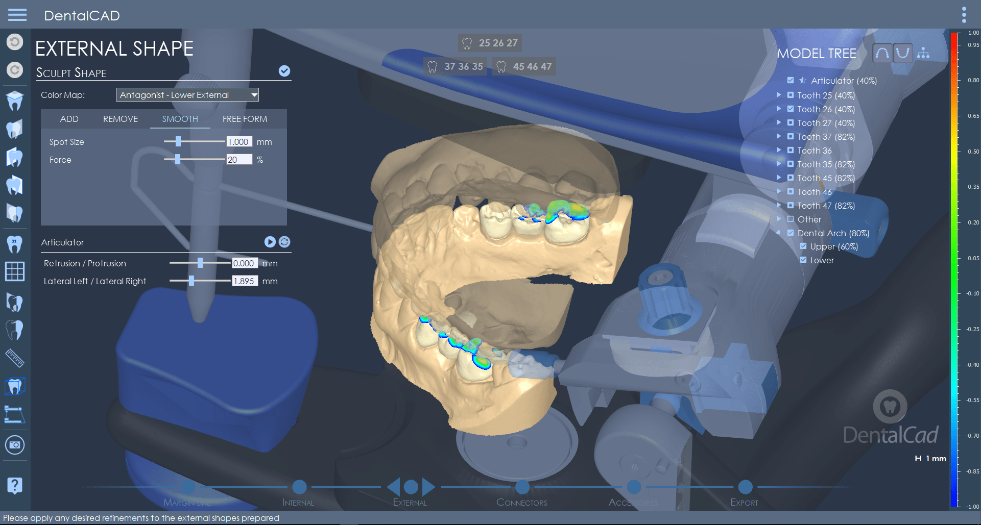
Task: Open the hamburger main menu
Action: (17, 15)
